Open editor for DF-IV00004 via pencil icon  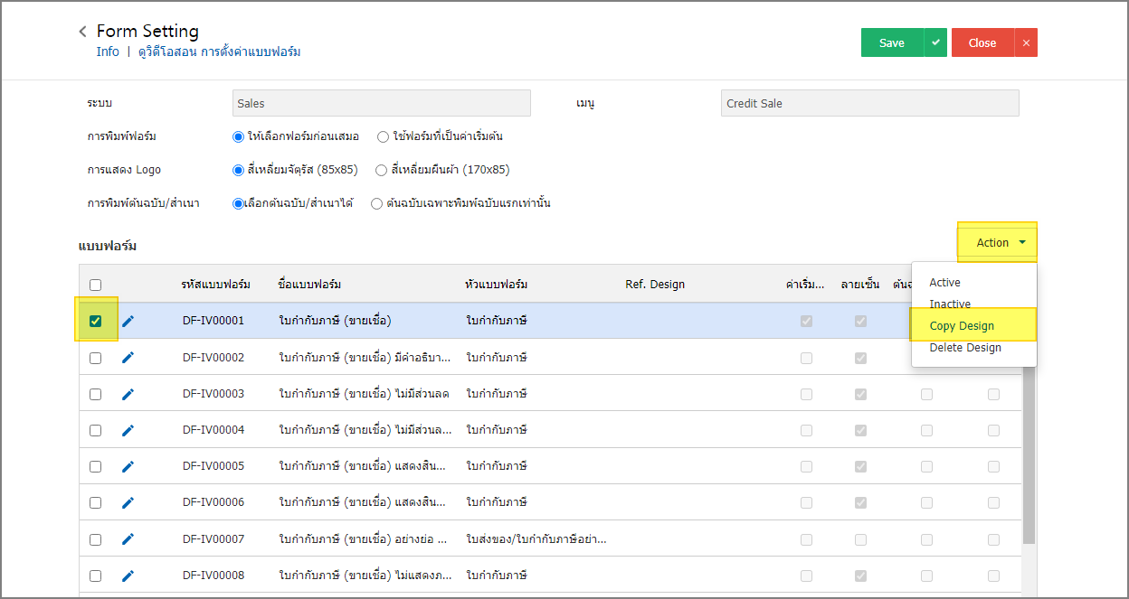(x=128, y=430)
